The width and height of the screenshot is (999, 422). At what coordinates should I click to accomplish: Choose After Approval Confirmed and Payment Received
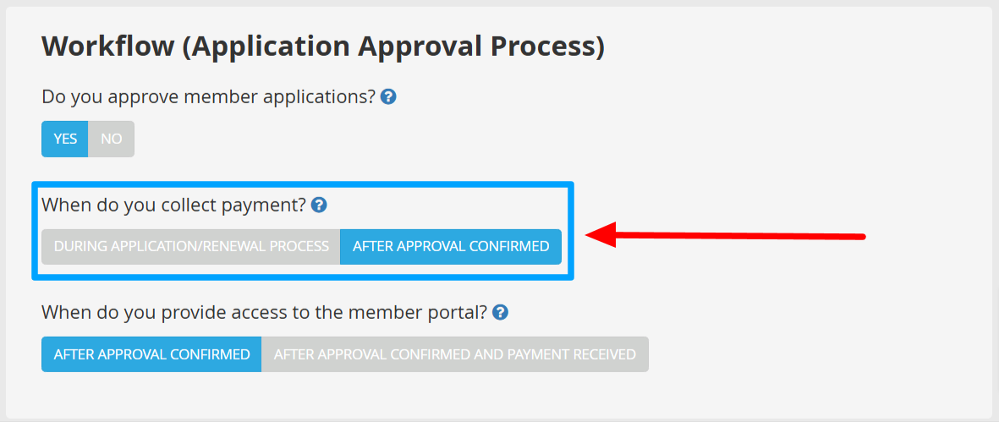tap(454, 354)
